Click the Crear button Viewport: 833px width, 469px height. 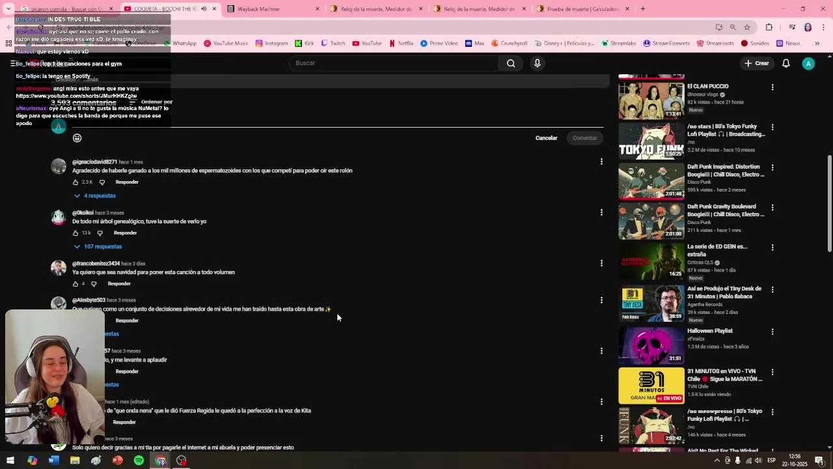(x=756, y=63)
